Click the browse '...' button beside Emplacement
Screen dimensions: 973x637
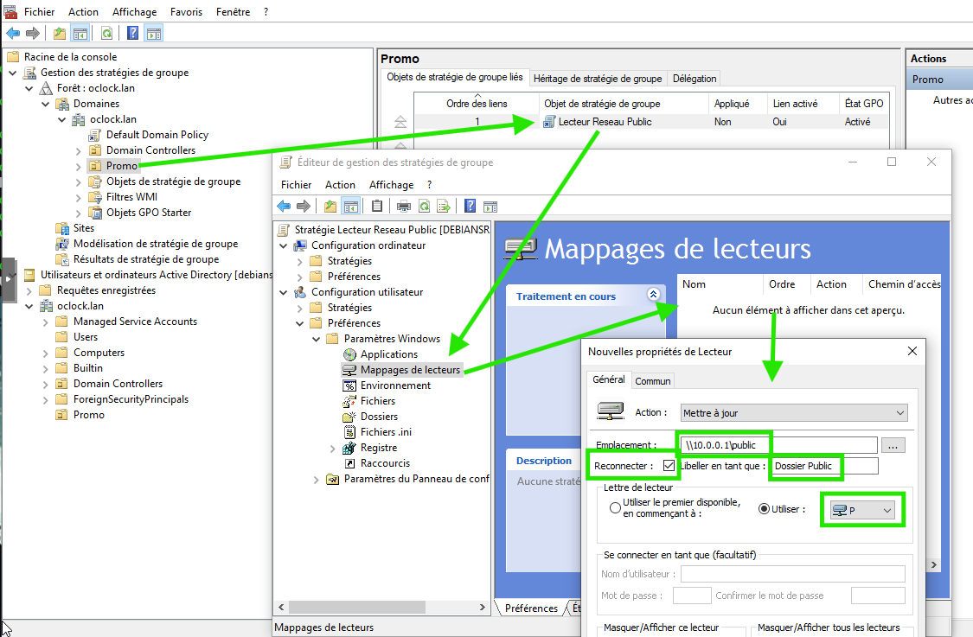pos(893,445)
